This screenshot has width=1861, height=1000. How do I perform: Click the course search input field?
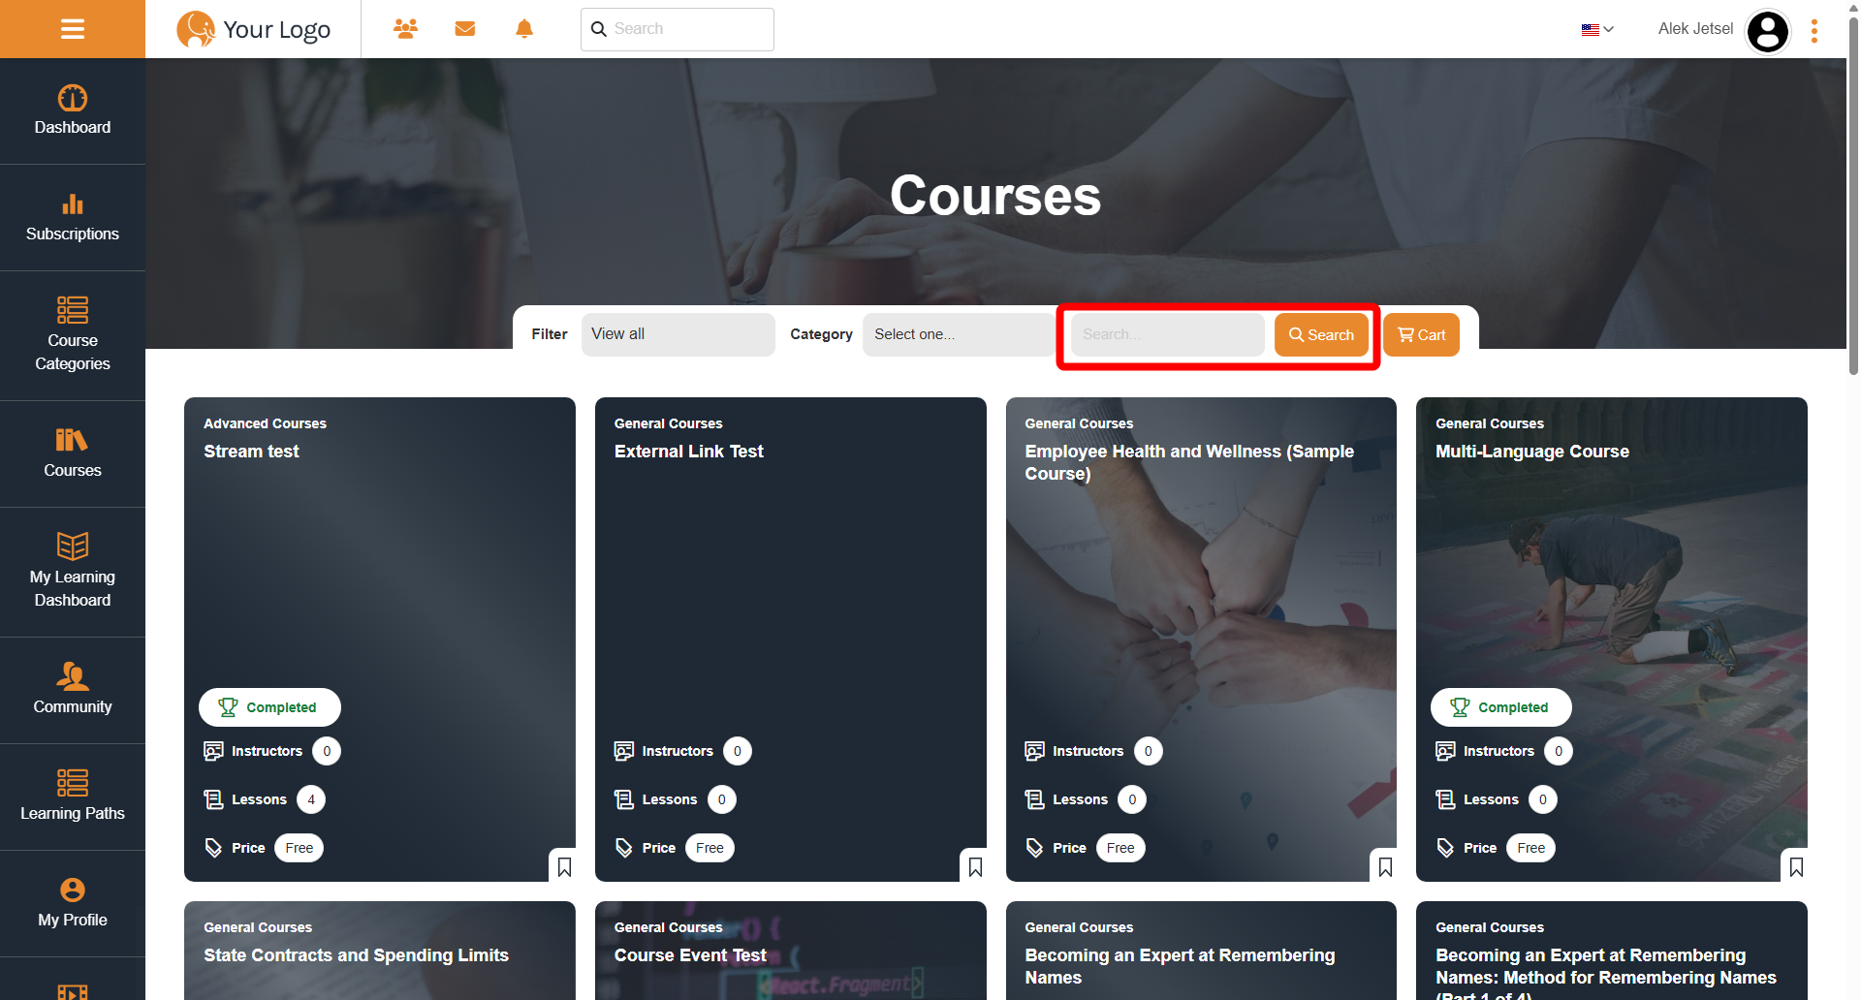[x=1167, y=334]
